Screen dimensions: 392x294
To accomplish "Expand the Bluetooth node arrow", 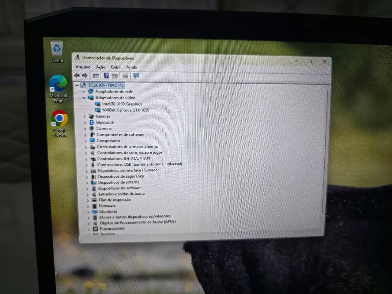I will 85,123.
